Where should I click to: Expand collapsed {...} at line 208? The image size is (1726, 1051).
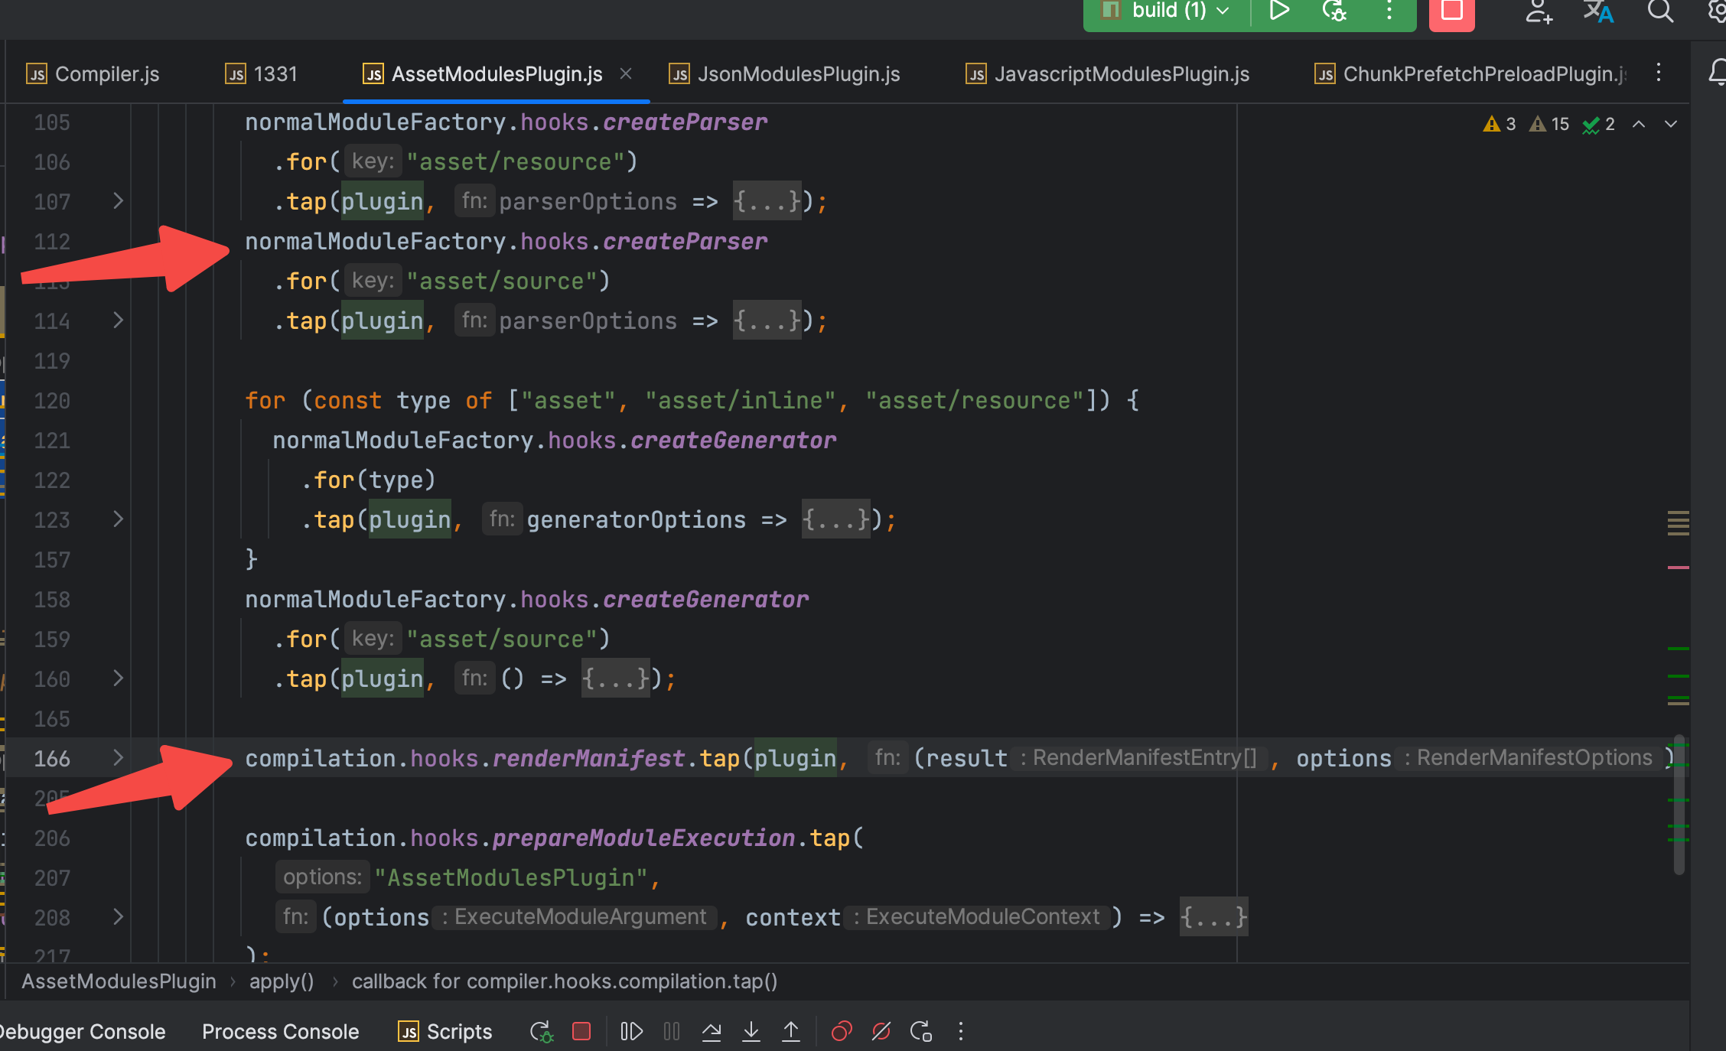click(x=1213, y=917)
